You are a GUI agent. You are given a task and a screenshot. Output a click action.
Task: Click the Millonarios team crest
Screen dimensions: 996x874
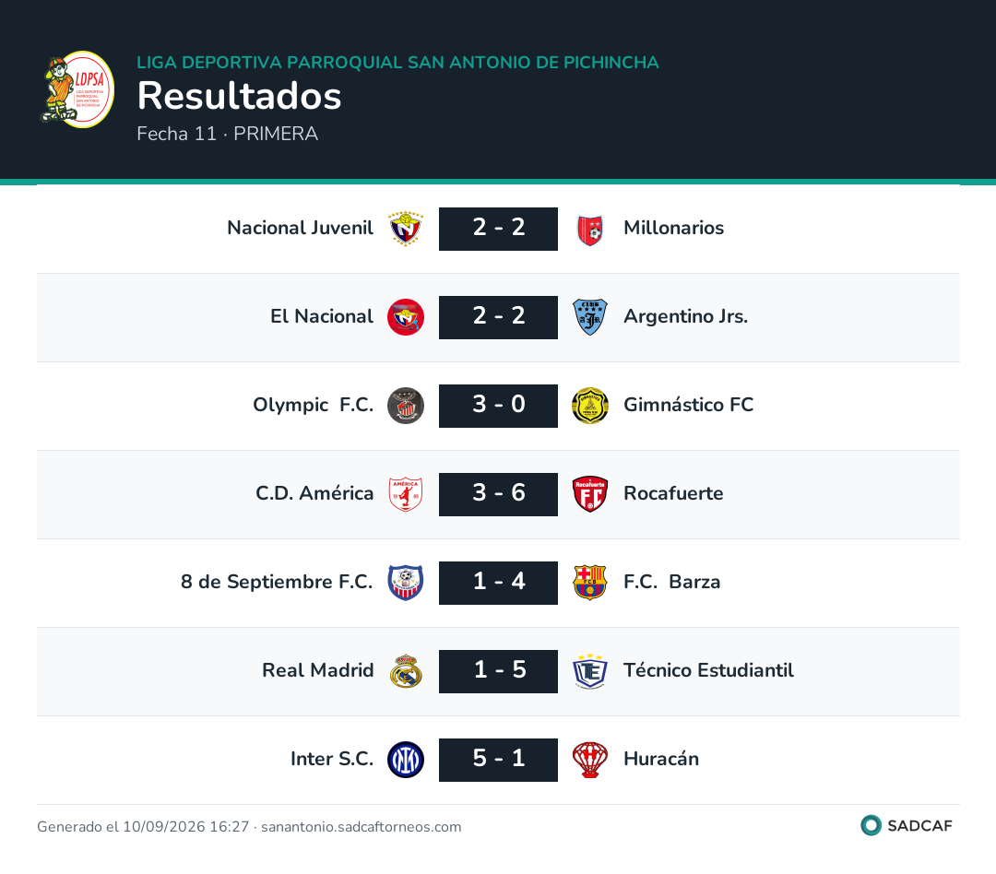point(590,229)
